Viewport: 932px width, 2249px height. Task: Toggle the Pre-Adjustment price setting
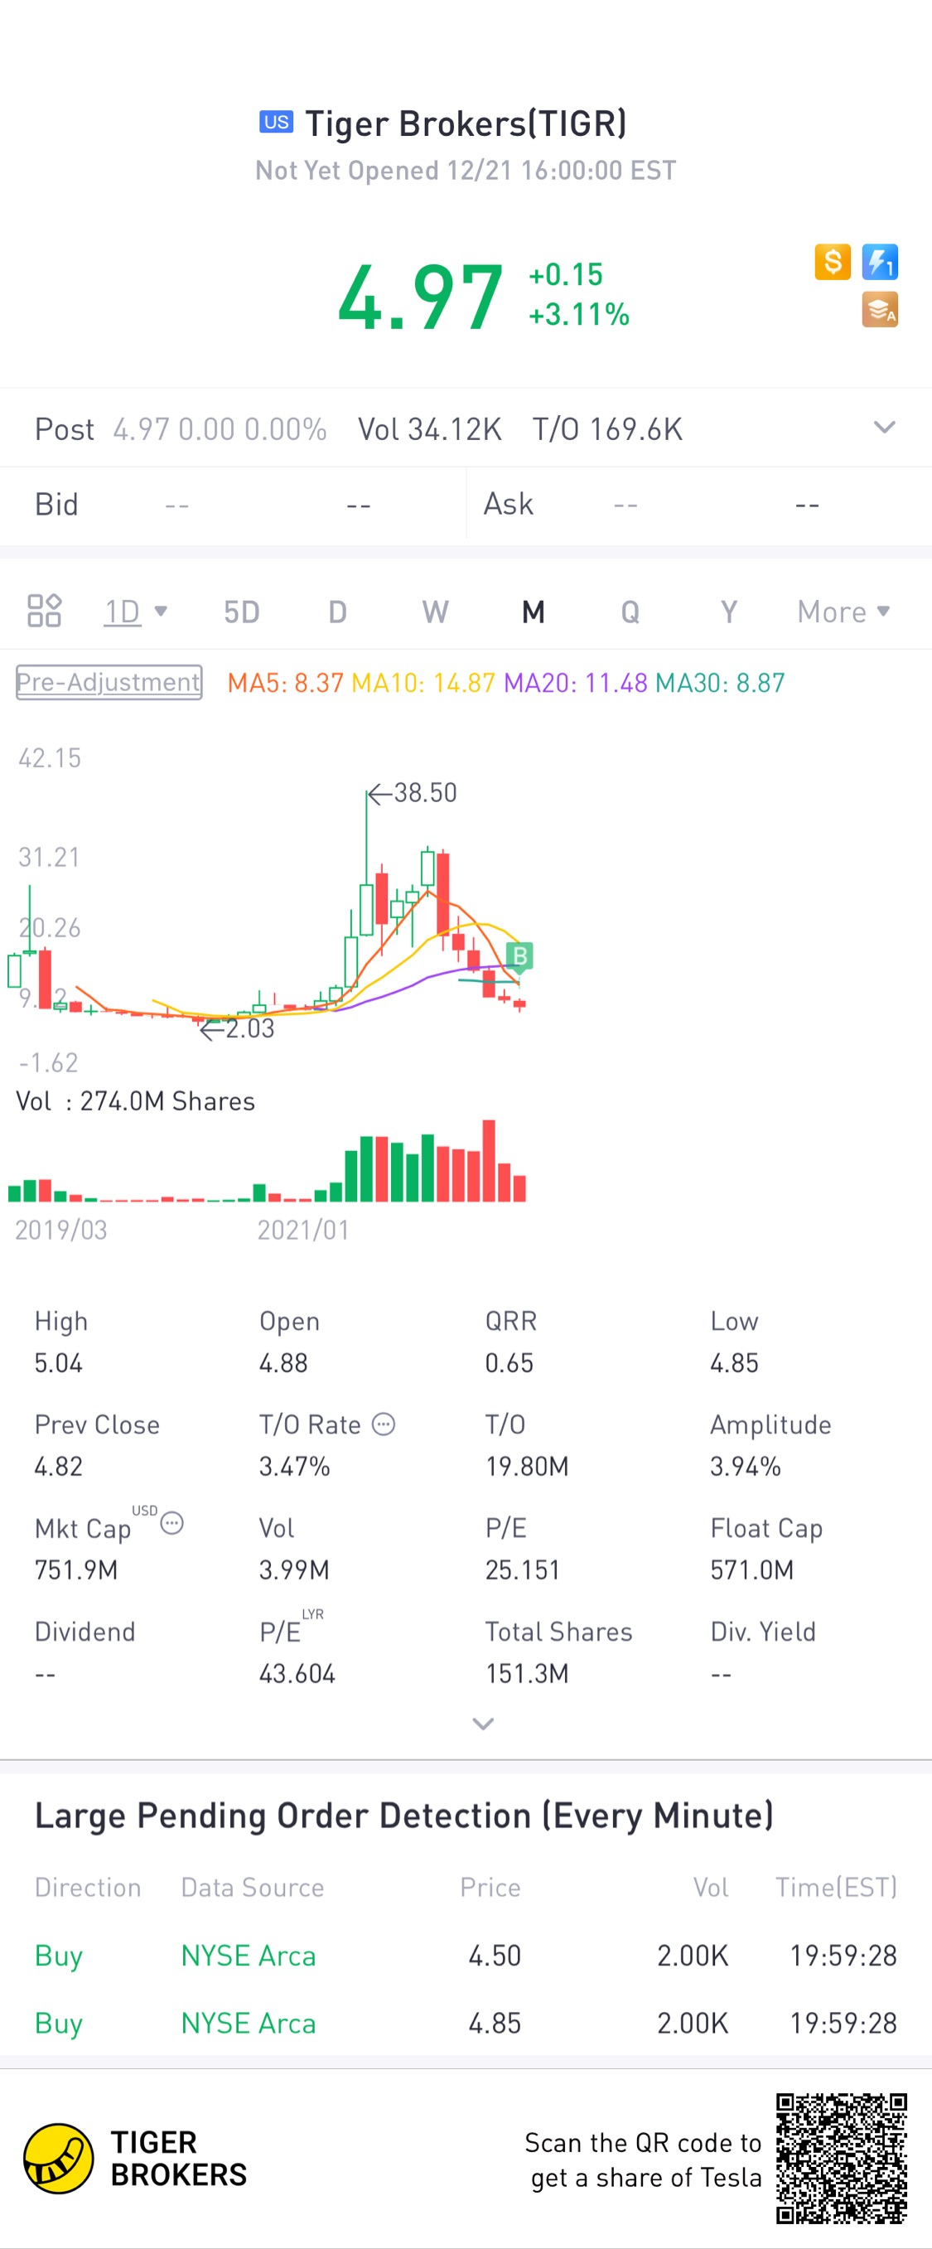click(x=109, y=682)
